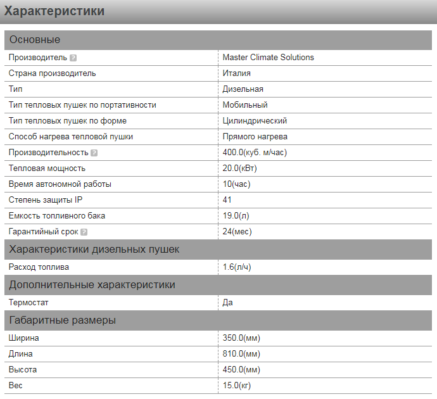This screenshot has width=437, height=399.
Task: Click the Прямого нагрева heating method value
Action: tap(255, 137)
